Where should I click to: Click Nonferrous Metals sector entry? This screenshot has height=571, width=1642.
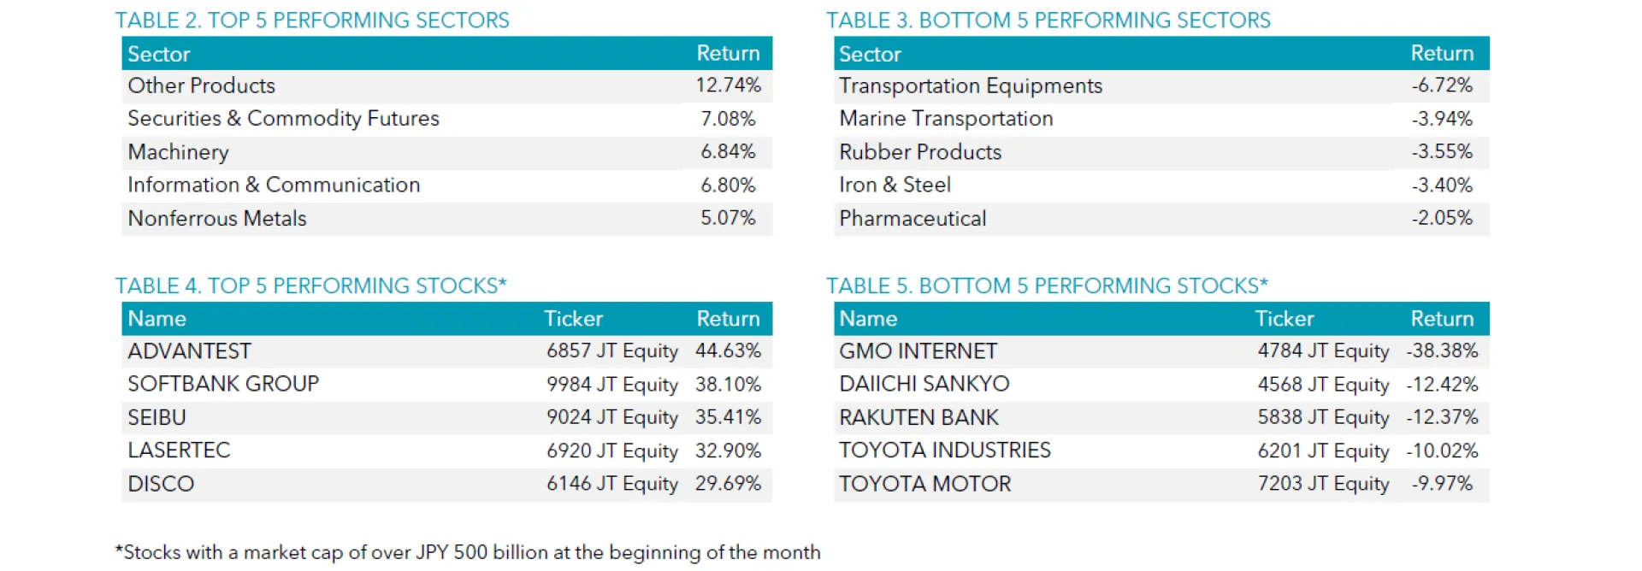coord(217,219)
